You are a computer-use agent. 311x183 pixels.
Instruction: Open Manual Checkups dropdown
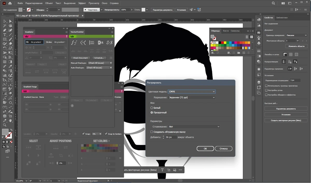[x=100, y=63]
